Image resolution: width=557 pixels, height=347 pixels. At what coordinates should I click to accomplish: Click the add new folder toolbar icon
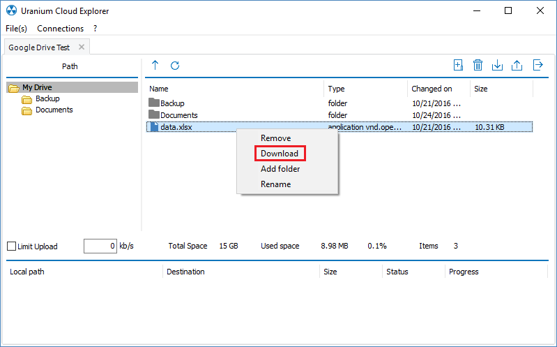click(458, 65)
